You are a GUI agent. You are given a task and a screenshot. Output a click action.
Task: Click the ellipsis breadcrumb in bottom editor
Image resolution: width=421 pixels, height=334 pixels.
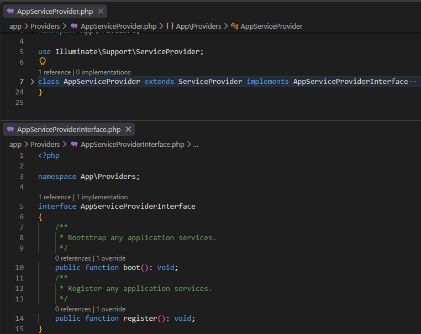(196, 145)
